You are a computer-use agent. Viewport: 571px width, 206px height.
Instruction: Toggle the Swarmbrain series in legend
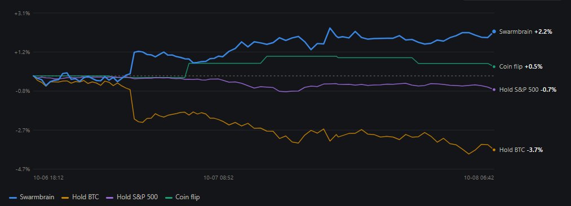click(32, 198)
